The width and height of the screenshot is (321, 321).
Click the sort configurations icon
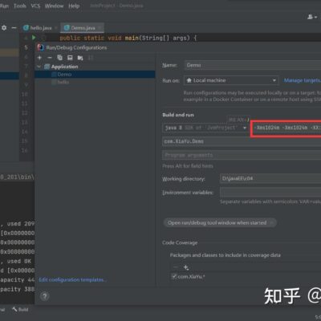[x=91, y=58]
